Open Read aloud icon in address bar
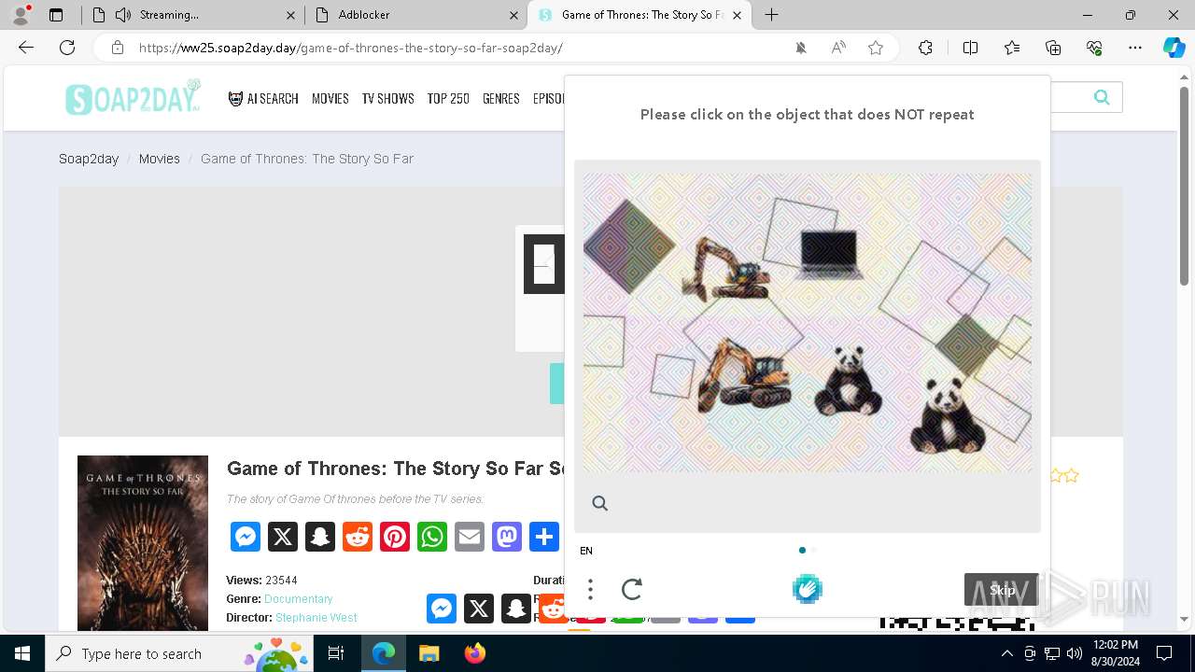This screenshot has width=1195, height=672. (x=838, y=48)
